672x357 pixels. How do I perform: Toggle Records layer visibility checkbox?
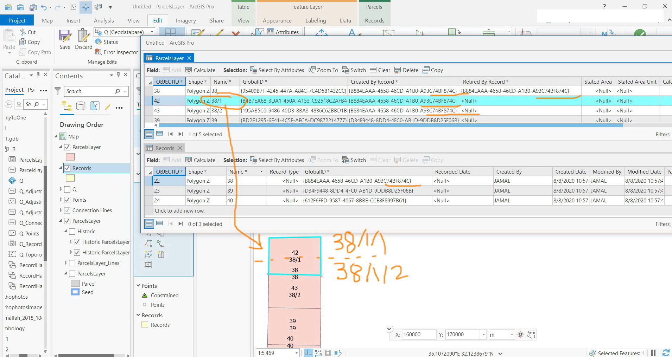[x=67, y=168]
